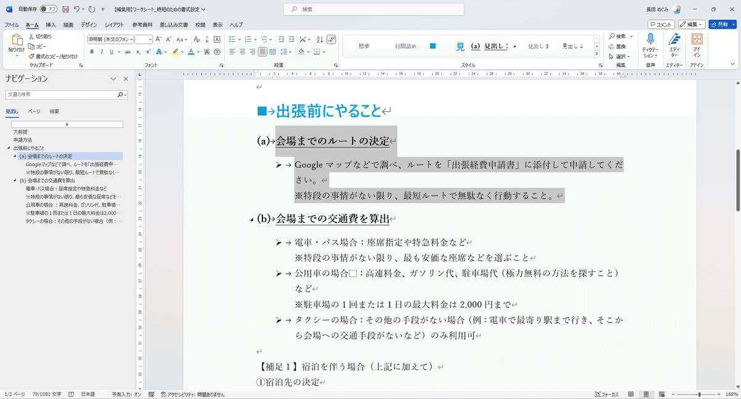
Task: Select 申請方法 heading in navigation pane
Action: click(23, 140)
